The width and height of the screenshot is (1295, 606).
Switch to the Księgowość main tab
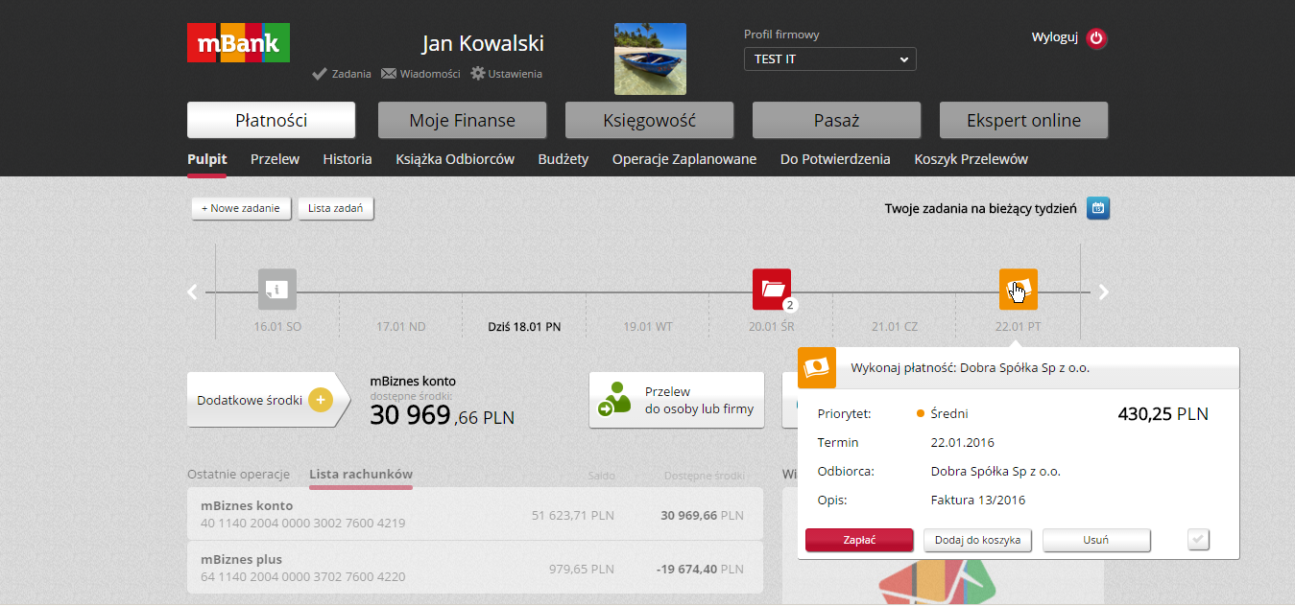[649, 120]
